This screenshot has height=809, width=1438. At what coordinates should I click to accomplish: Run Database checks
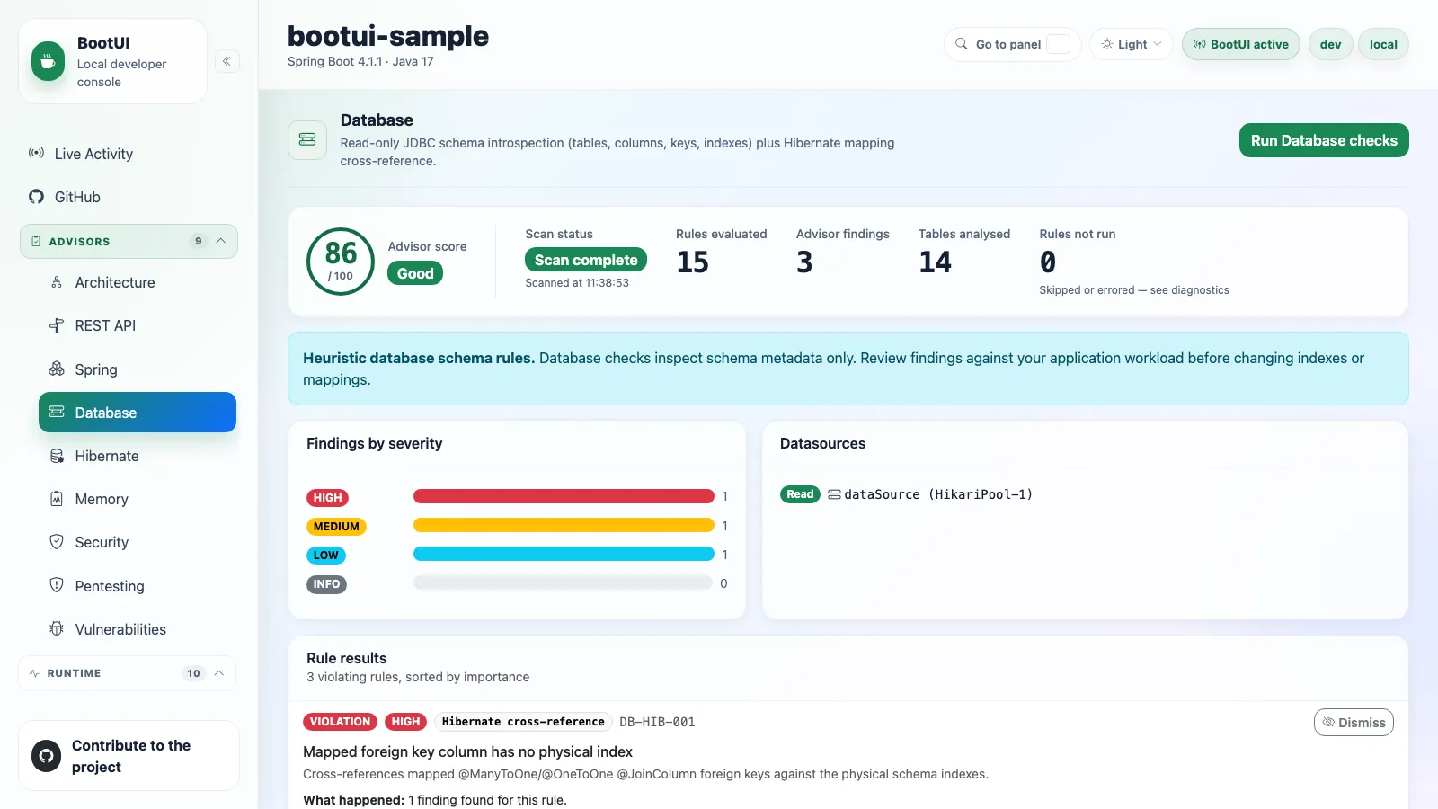point(1324,140)
